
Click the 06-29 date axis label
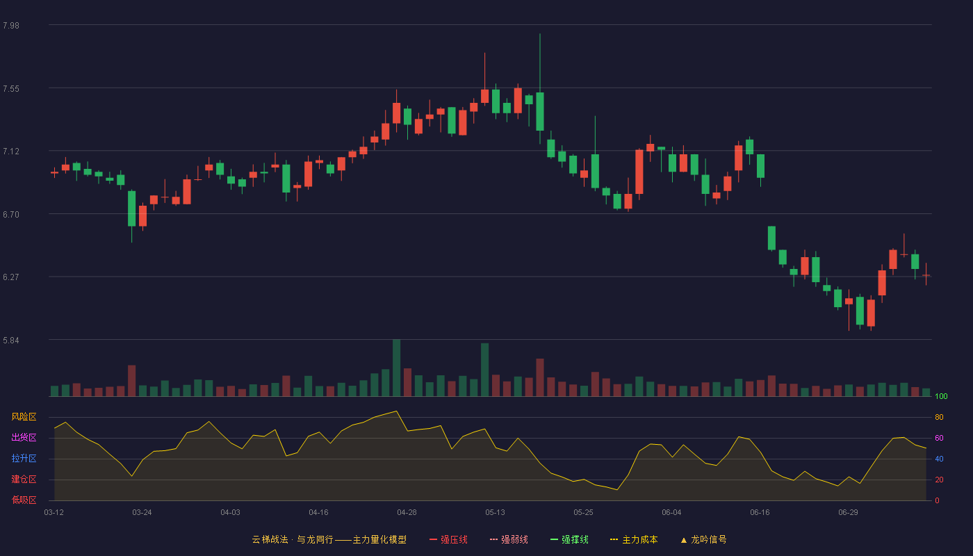click(848, 512)
